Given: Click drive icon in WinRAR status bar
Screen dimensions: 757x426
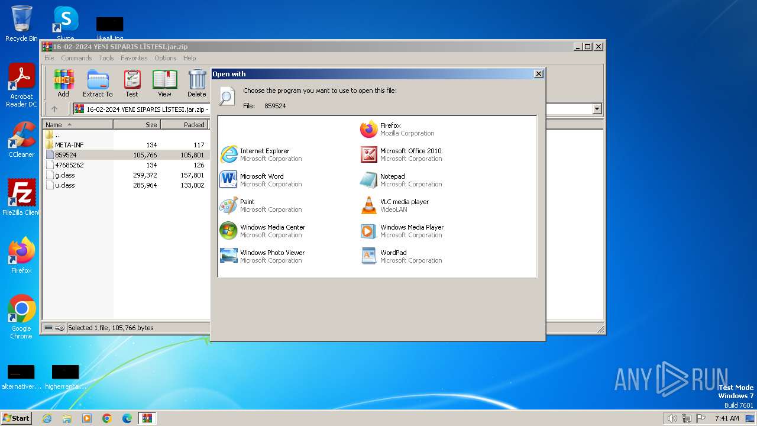Looking at the screenshot, I should coord(48,327).
